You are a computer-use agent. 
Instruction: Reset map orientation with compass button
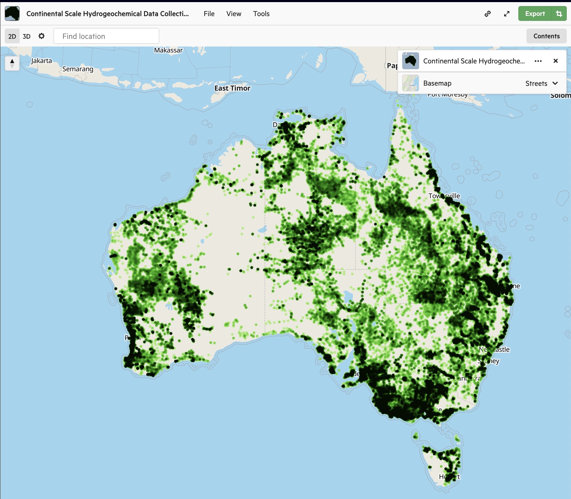click(12, 63)
